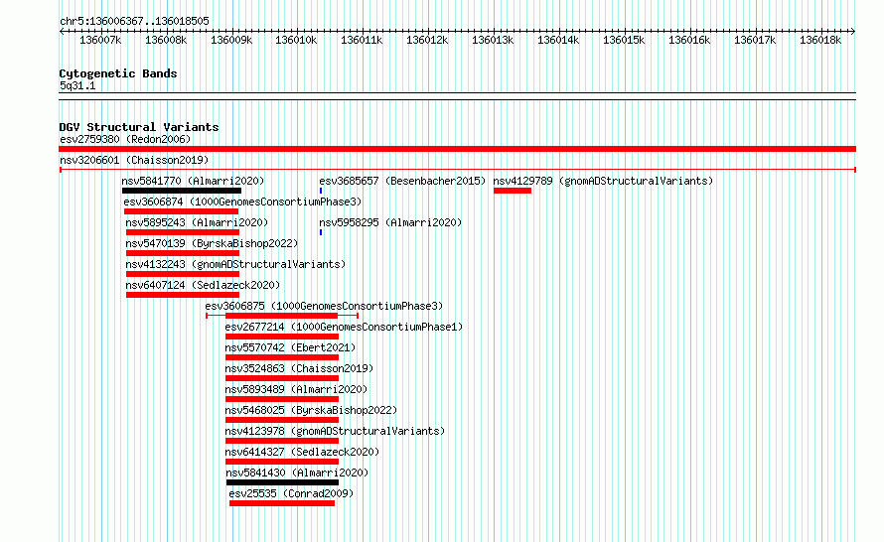Click the blue mark under esv3685657

click(321, 191)
